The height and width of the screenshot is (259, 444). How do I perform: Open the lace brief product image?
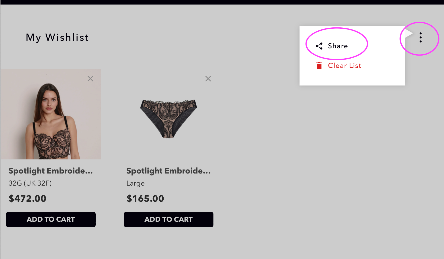coord(169,119)
